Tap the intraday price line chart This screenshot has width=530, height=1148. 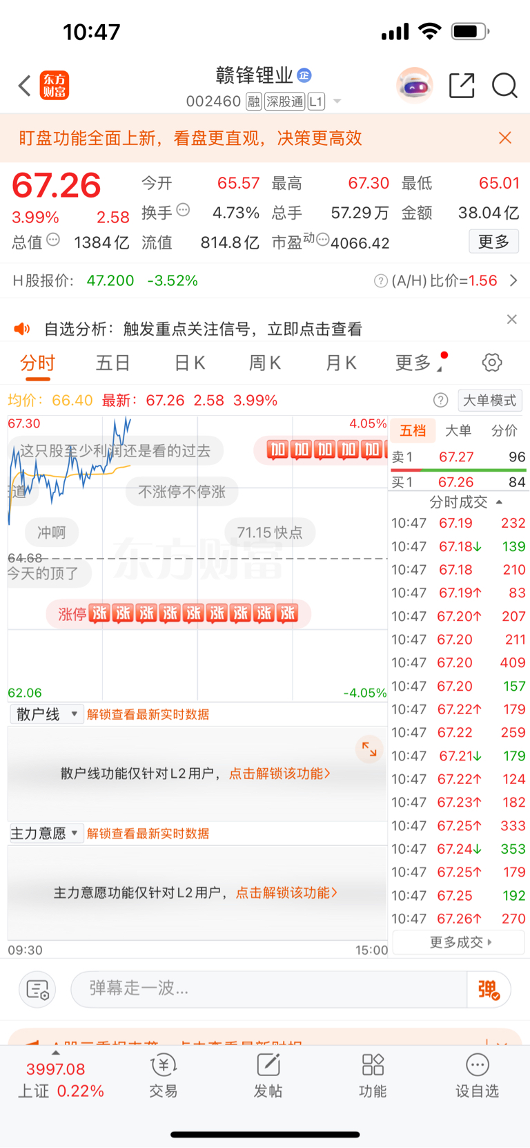pos(197,558)
